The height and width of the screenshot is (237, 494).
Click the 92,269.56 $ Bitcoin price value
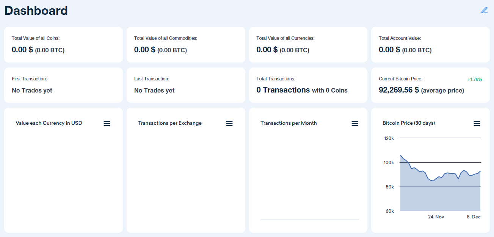point(398,90)
